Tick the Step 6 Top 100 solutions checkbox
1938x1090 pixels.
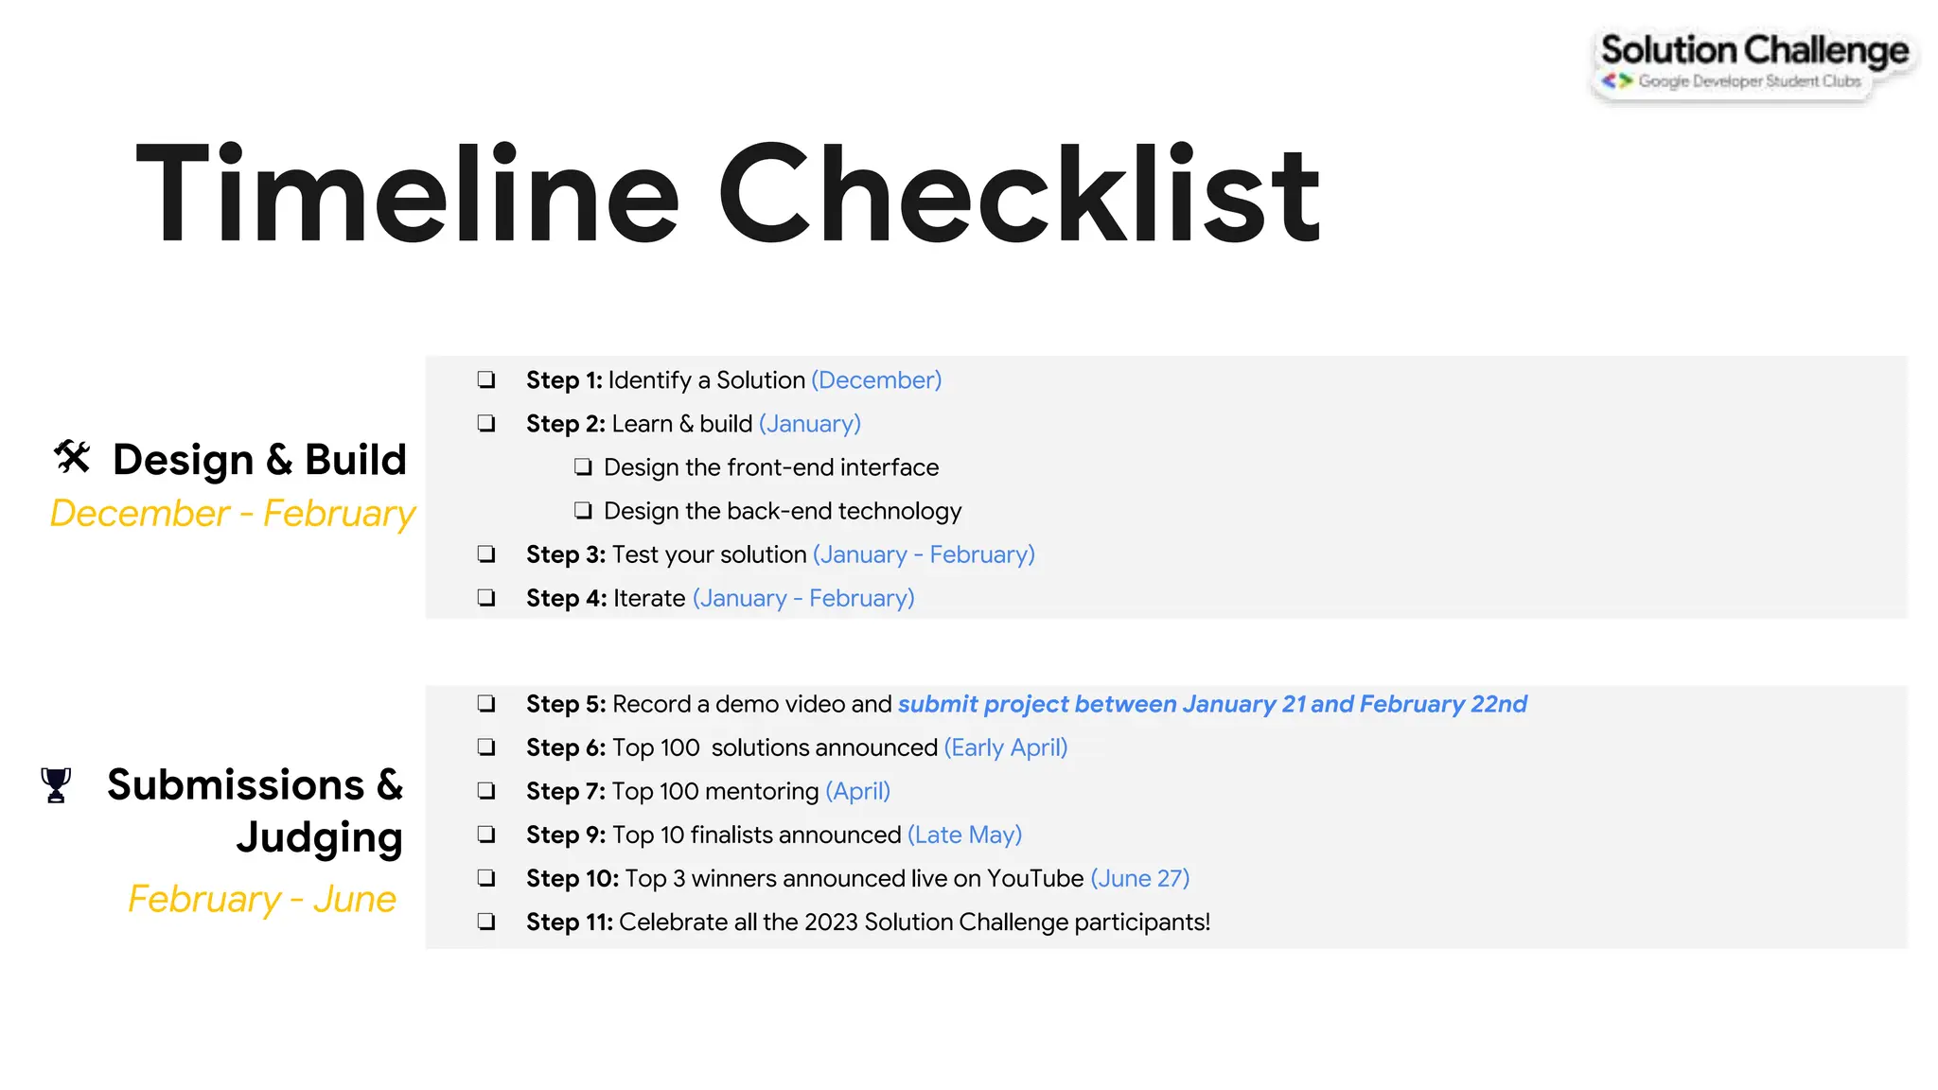click(486, 747)
